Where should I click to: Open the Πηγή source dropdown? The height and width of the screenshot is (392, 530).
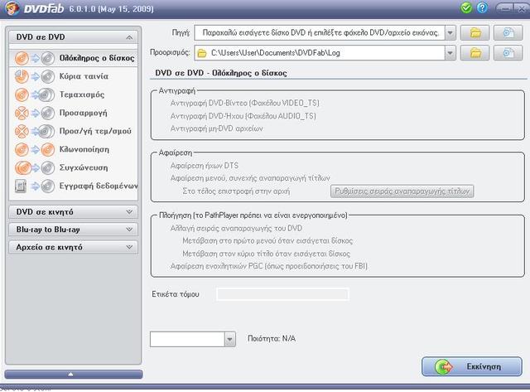[x=450, y=33]
